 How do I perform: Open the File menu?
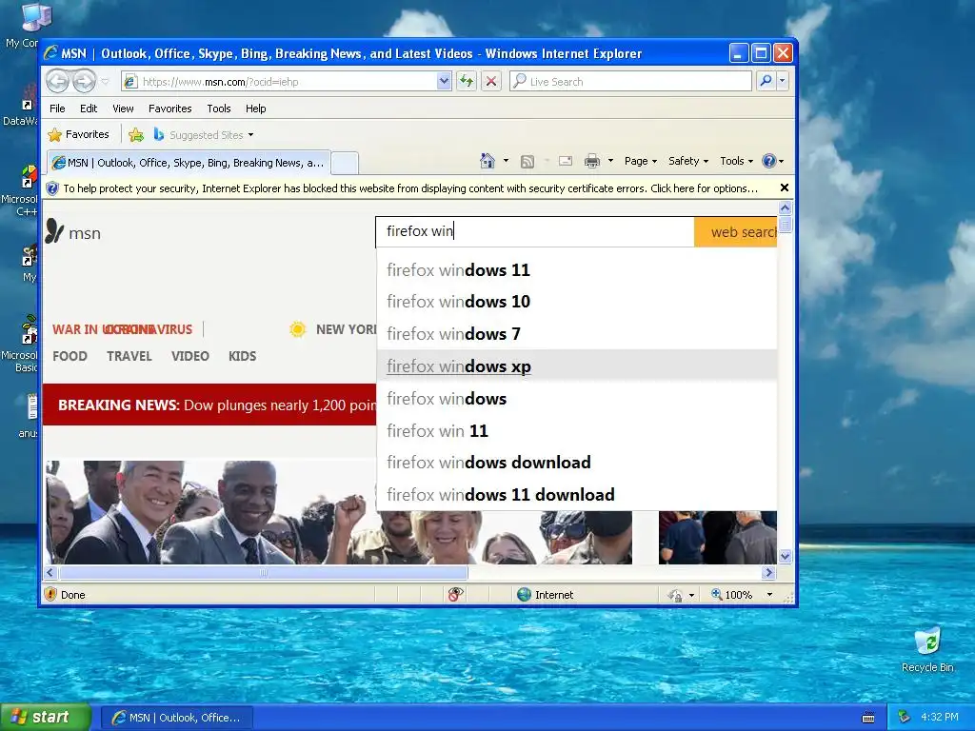click(57, 109)
